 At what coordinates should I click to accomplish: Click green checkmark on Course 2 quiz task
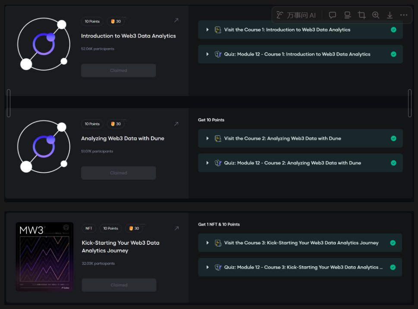[393, 163]
